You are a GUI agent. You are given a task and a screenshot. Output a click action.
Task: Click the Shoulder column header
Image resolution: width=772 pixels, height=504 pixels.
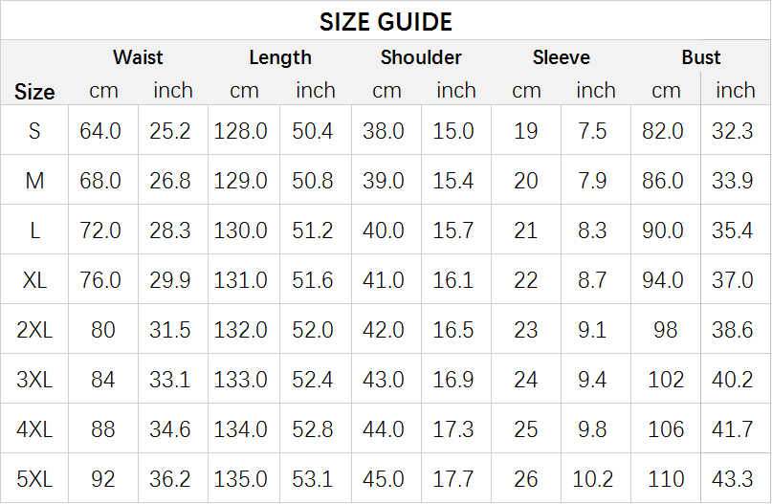421,57
